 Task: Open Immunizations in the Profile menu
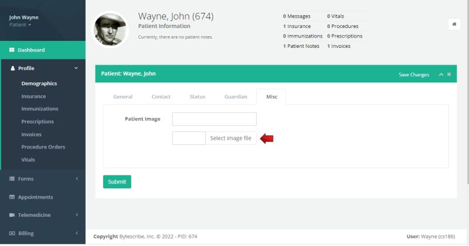[x=39, y=109]
